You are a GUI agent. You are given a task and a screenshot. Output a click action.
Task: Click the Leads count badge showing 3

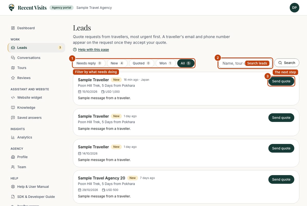tap(60, 48)
